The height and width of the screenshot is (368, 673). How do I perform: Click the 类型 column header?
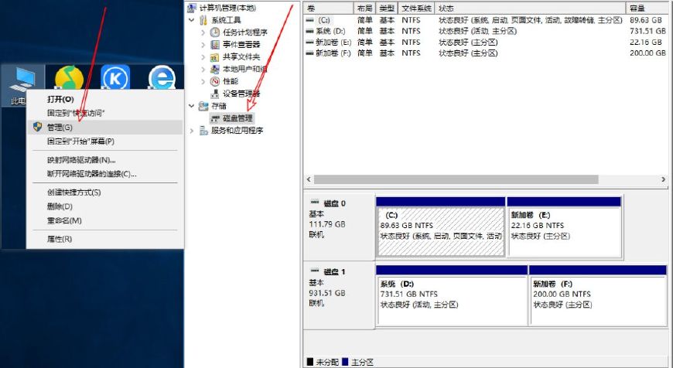tap(387, 9)
